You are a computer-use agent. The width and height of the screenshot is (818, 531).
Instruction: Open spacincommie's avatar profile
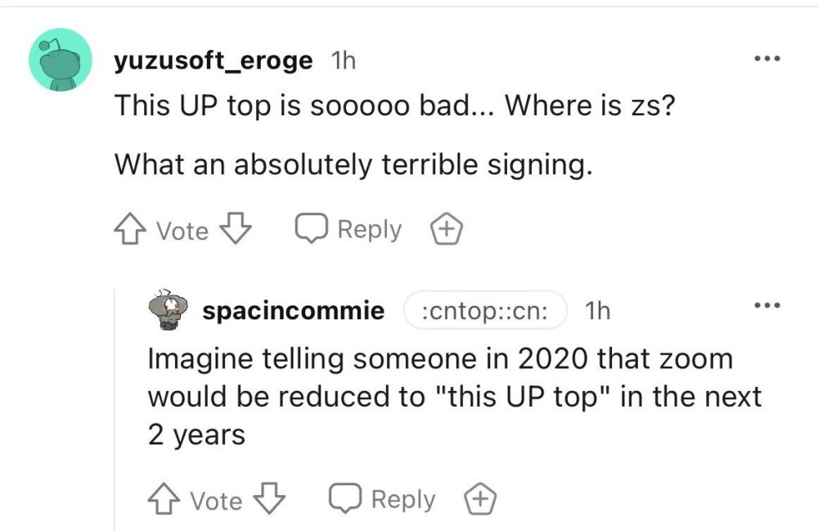point(170,310)
